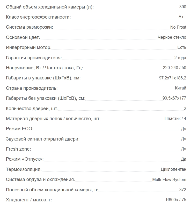Click the 'Пластик / 4' shelf value
Viewport: 191px width, 205px height.
[x=175, y=118]
